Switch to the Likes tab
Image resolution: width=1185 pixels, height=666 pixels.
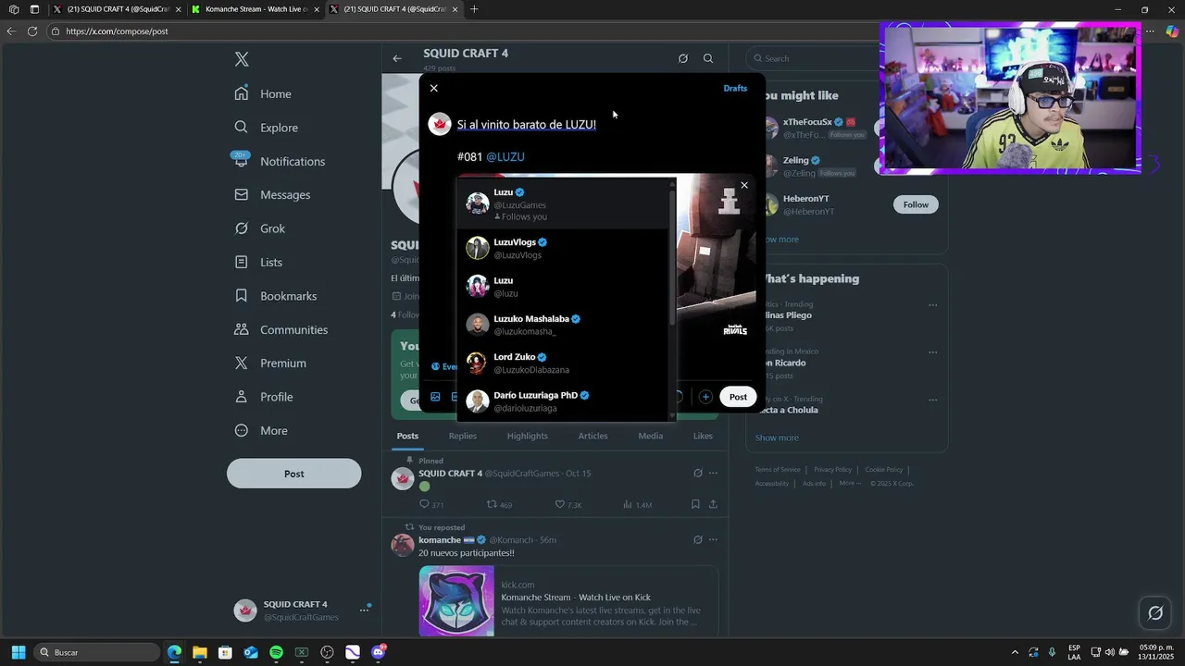pos(704,436)
